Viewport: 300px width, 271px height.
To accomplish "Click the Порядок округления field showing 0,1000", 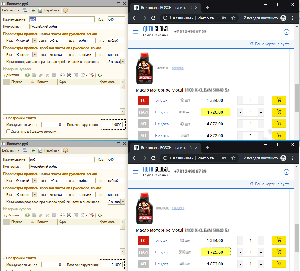I will point(112,265).
